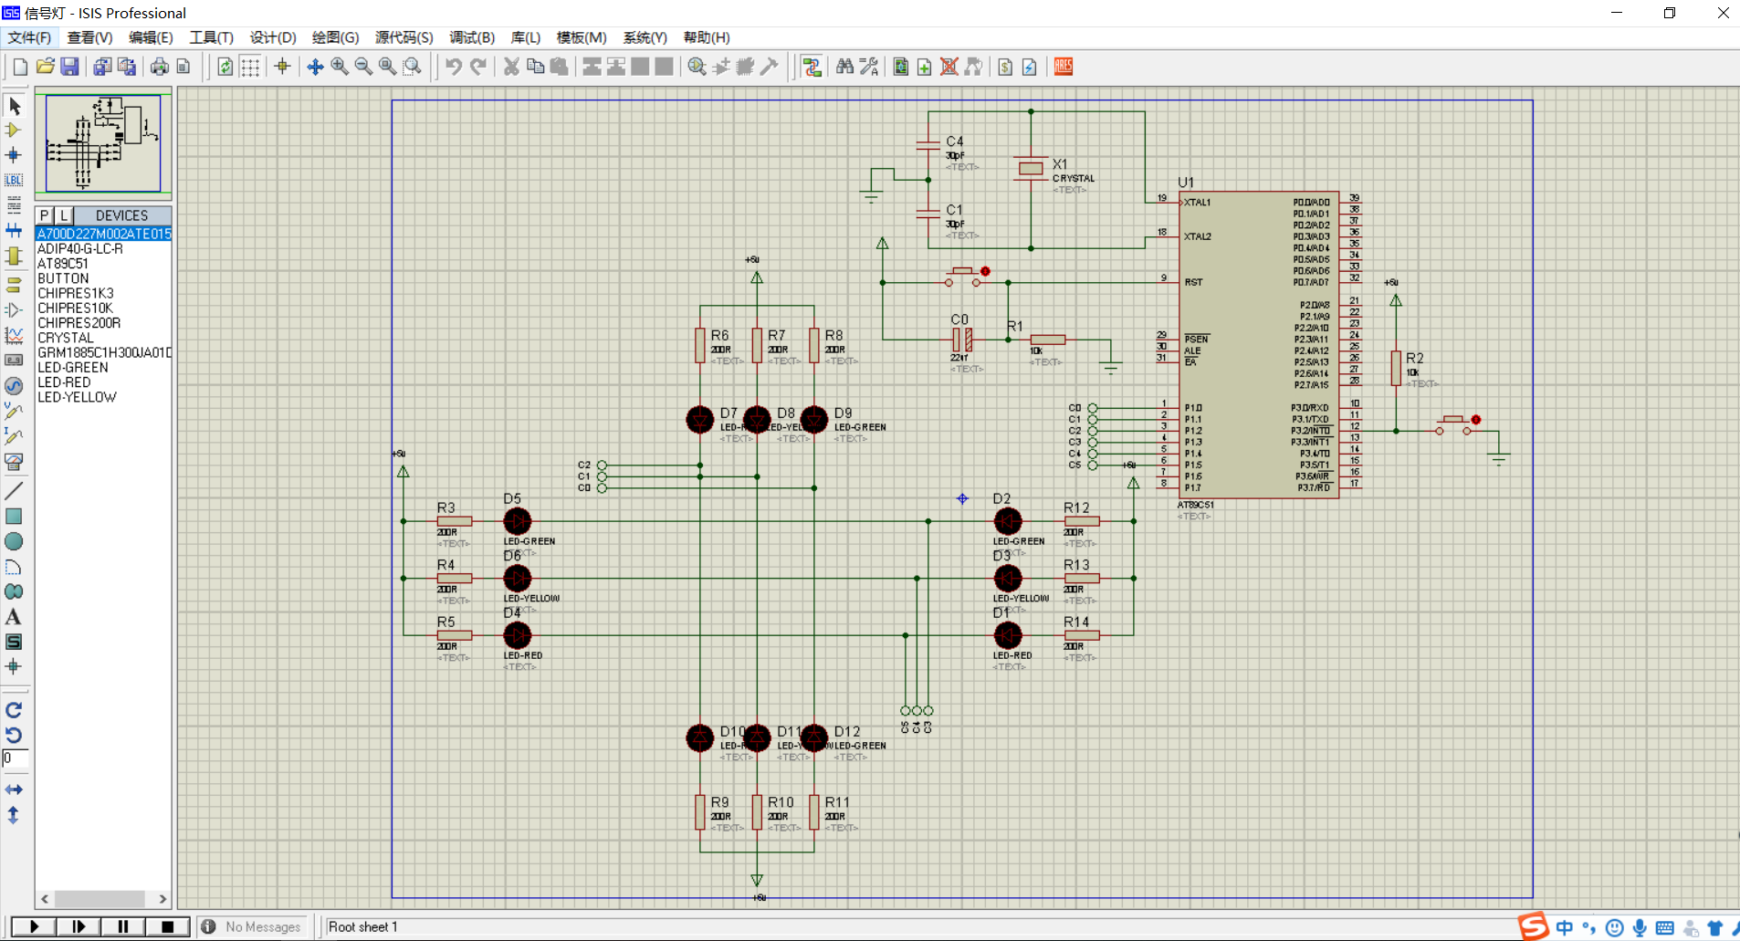Open the 文件(F) menu
The image size is (1740, 941).
tap(29, 37)
